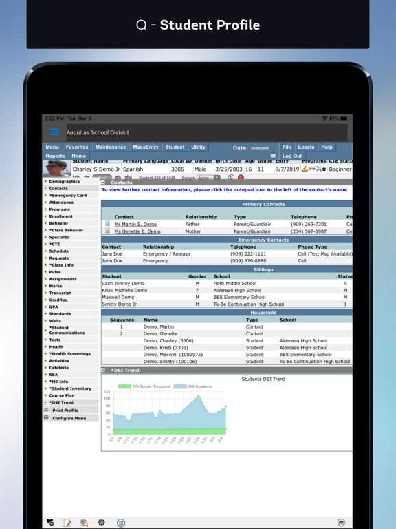Click the circular grid icon in bottom toolbar
The width and height of the screenshot is (396, 529).
pos(121,523)
